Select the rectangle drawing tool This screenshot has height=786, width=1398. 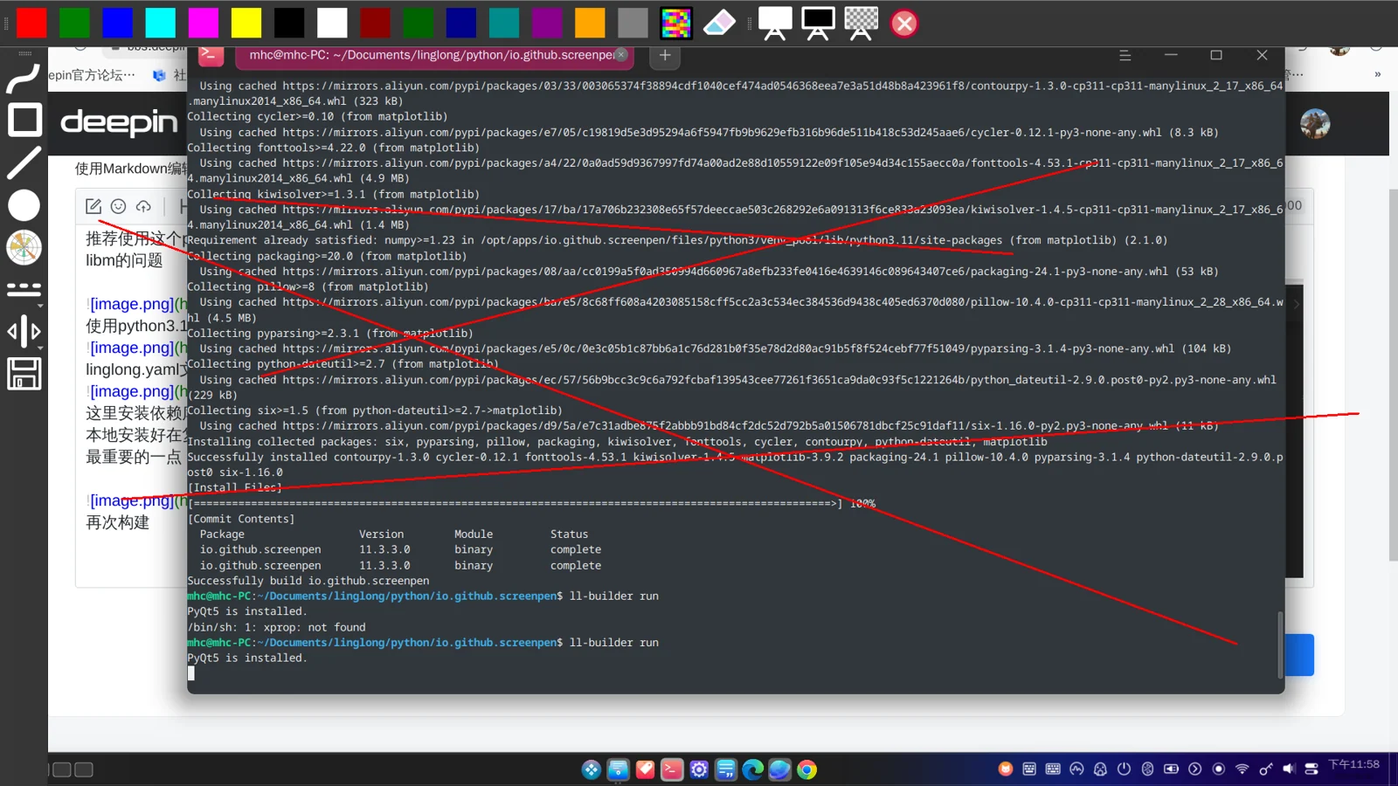click(24, 120)
